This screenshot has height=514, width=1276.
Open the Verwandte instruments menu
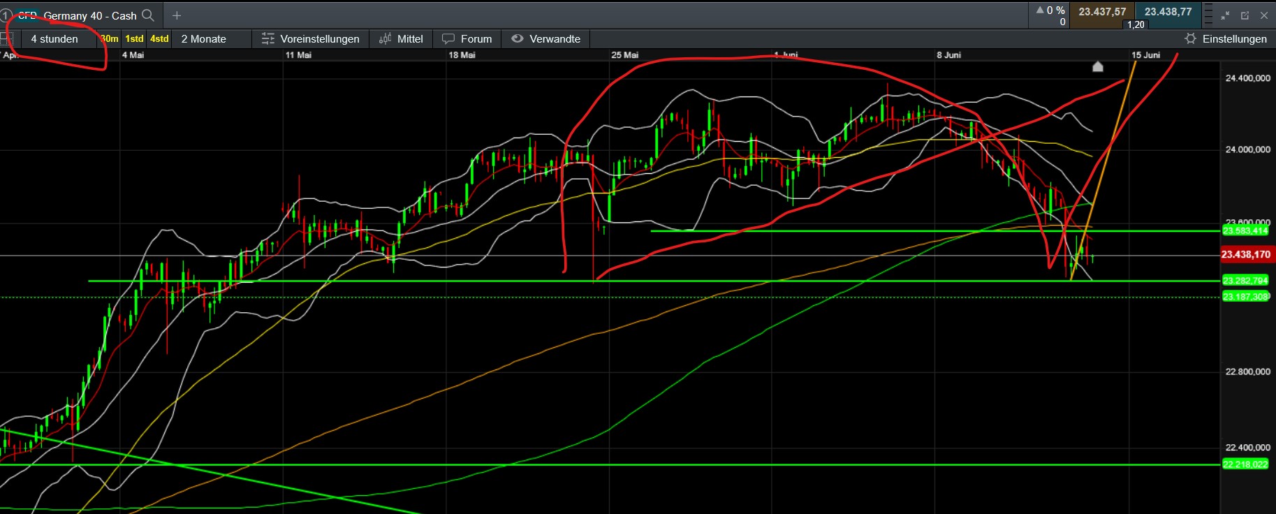[x=546, y=39]
